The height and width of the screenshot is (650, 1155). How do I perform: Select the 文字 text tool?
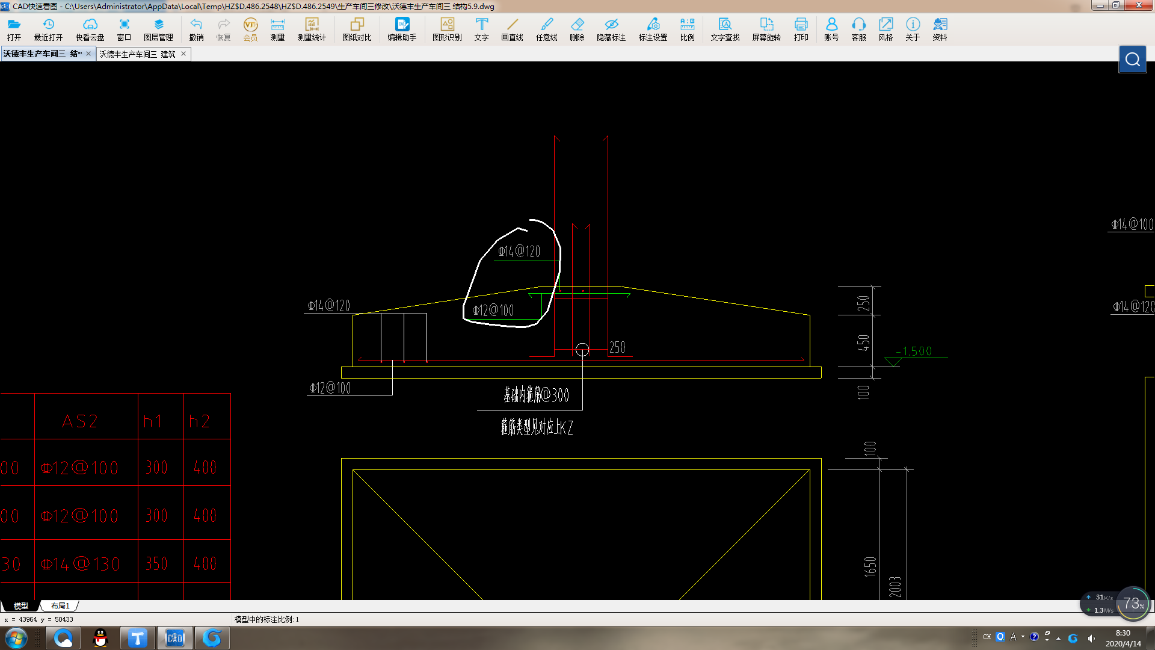[481, 29]
